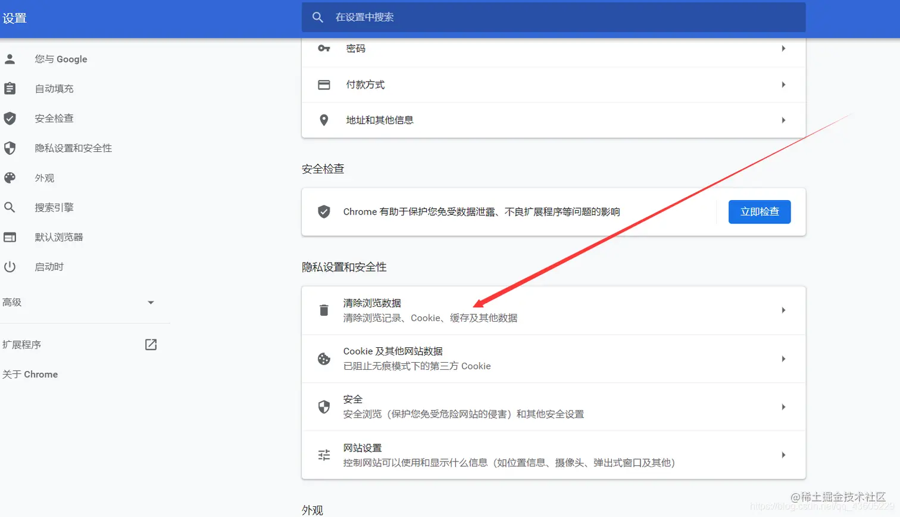Click the shield icon next to 安全

point(323,407)
